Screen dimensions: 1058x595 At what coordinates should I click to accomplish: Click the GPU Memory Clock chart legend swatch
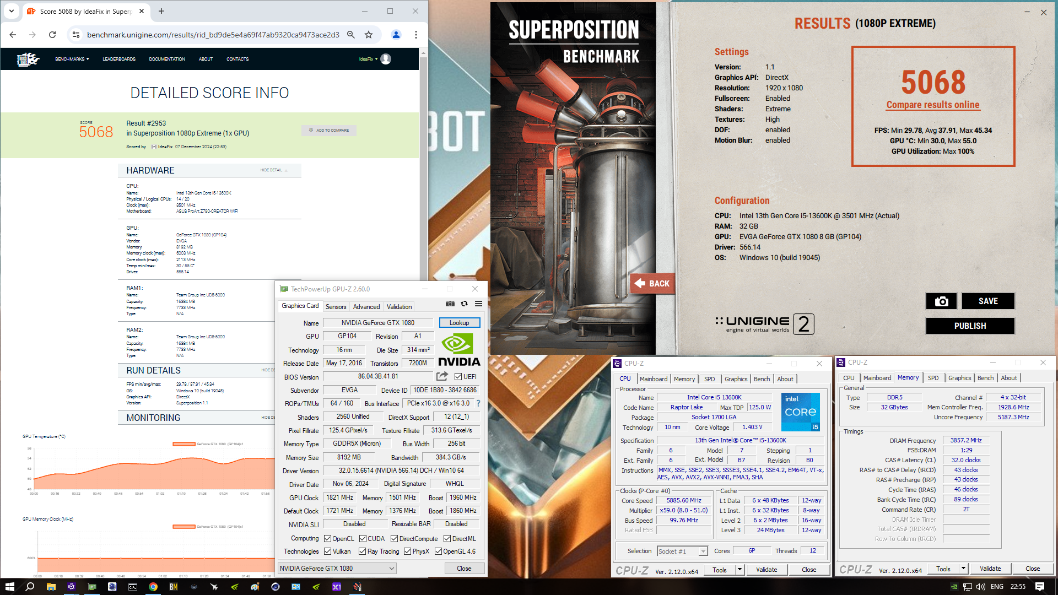[x=184, y=527]
